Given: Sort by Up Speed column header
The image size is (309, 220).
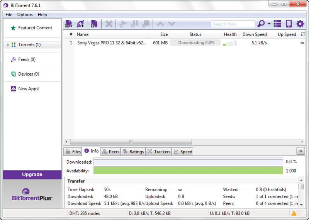Looking at the screenshot, I should tap(284, 34).
